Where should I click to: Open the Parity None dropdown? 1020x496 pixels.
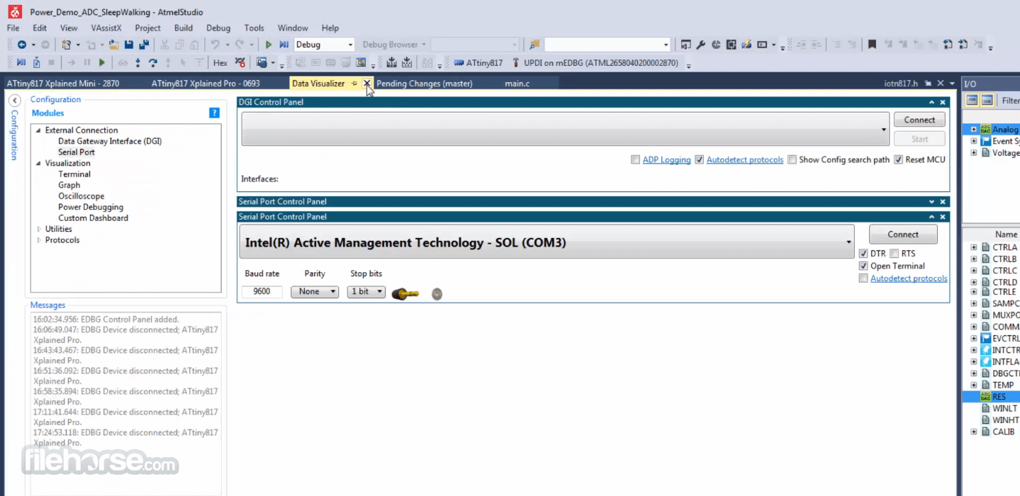coord(315,291)
